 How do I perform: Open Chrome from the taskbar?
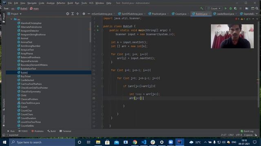click(135, 142)
